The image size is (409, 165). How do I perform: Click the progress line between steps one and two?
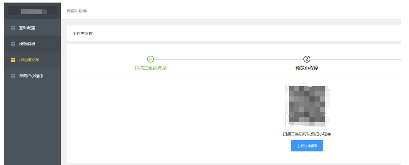[x=228, y=59]
